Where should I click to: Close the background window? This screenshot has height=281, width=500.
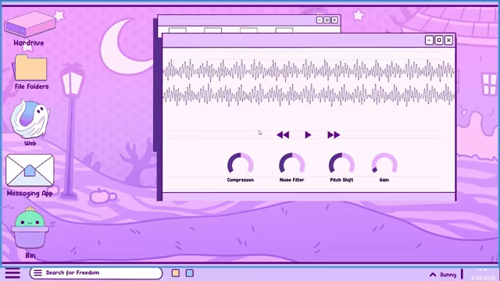[x=334, y=20]
